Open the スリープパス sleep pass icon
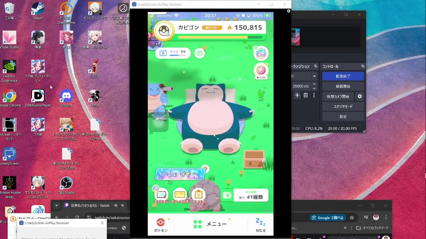The width and height of the screenshot is (426, 239). (180, 196)
